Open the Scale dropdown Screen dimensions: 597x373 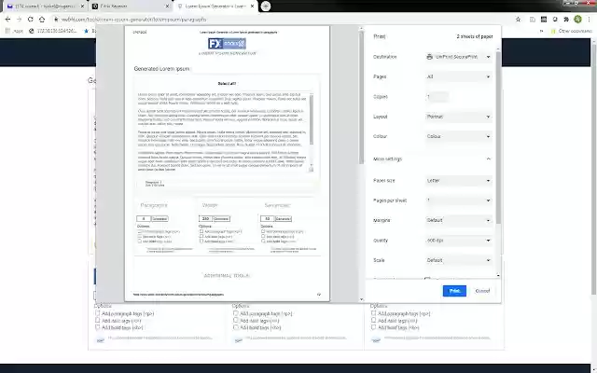pos(458,260)
